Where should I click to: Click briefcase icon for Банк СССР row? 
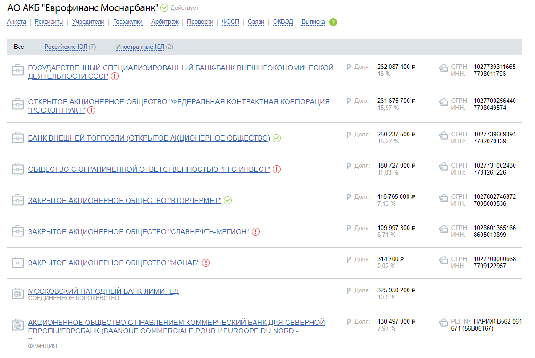[17, 70]
